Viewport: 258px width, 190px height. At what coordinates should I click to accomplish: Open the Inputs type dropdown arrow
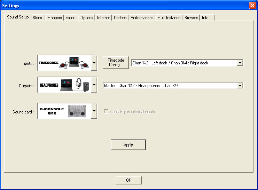pyautogui.click(x=94, y=63)
